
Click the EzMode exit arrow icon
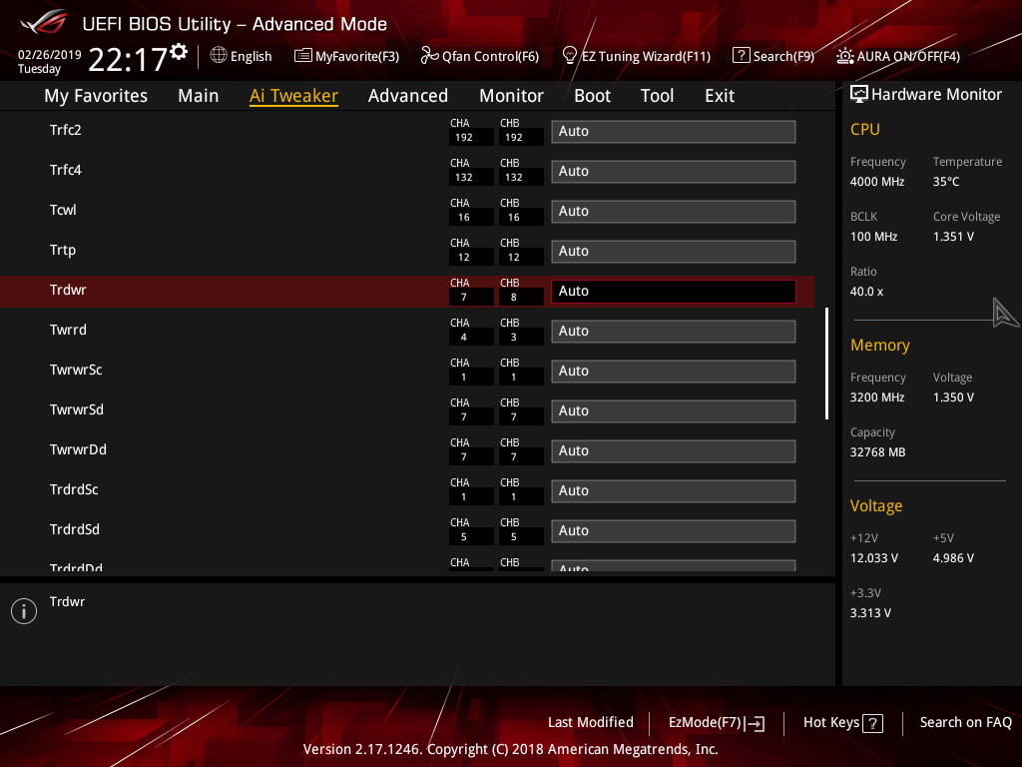point(755,723)
